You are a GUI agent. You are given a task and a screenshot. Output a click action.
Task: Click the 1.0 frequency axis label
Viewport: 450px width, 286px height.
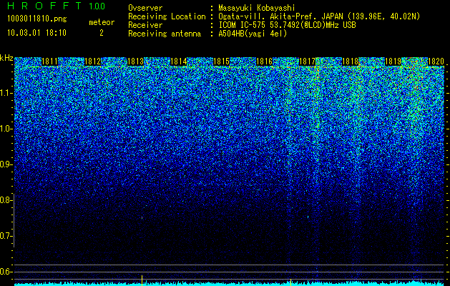6,129
